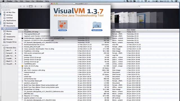Open the Edit menu

pos(21,1)
